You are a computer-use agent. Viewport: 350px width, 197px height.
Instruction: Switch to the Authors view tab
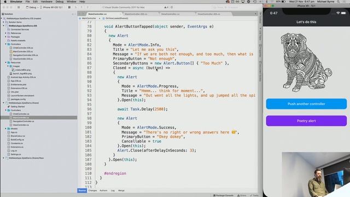point(103,190)
